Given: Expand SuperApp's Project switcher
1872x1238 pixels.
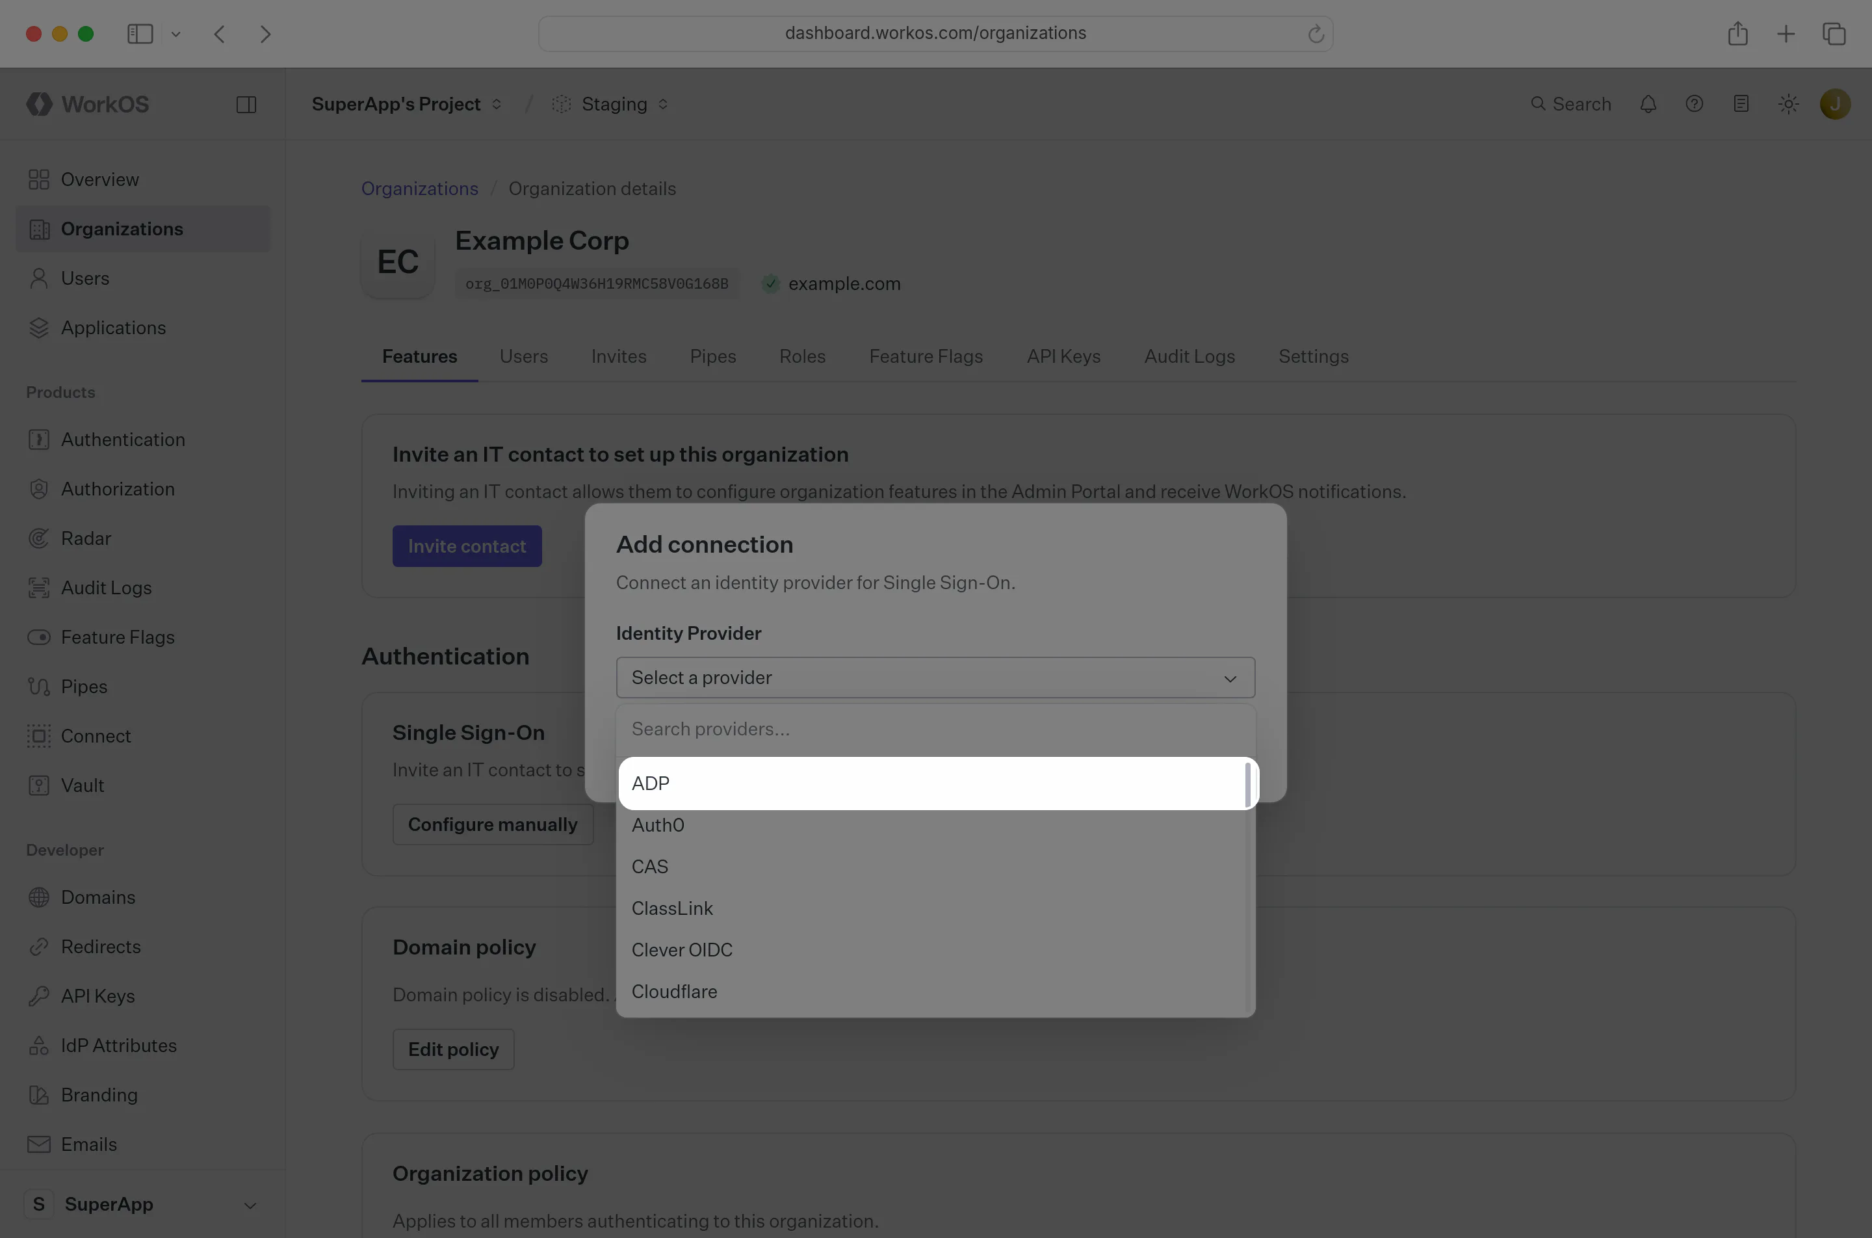Looking at the screenshot, I should click(x=406, y=104).
